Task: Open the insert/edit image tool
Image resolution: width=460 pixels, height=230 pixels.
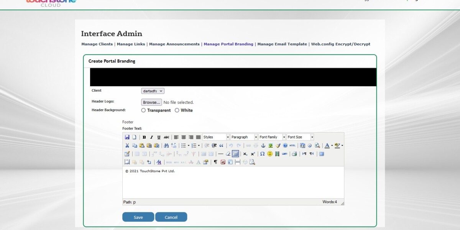Action: (270, 146)
